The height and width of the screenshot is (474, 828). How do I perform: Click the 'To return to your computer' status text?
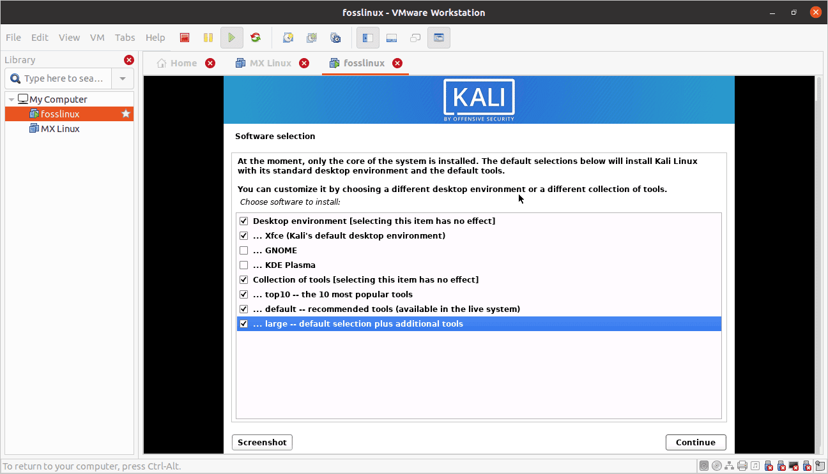coord(92,466)
